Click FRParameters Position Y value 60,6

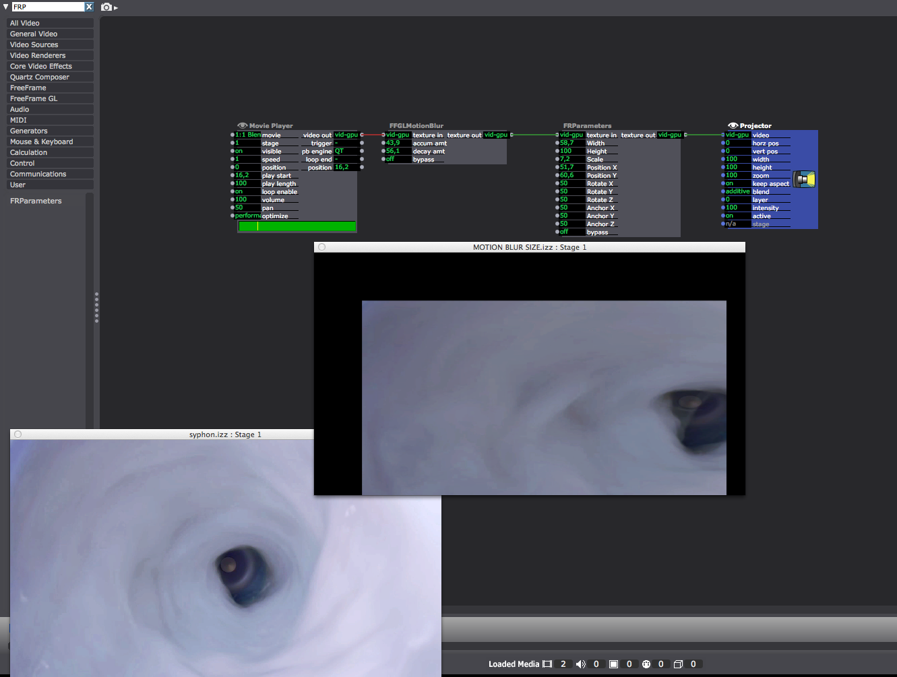571,175
